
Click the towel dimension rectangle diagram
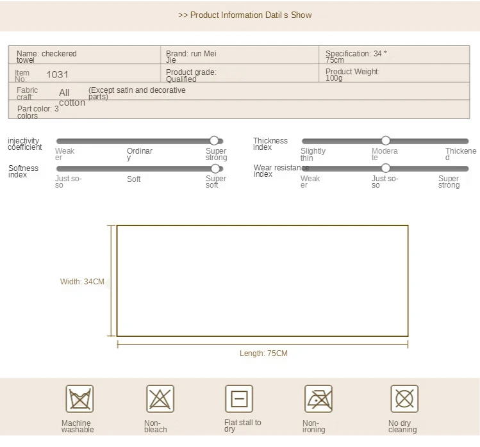(262, 280)
